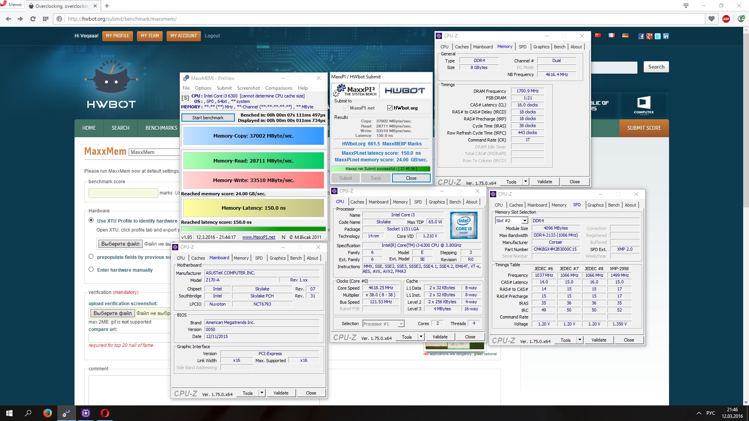This screenshot has height=421, width=749.
Task: Open MaxxMem benchmark name combo box
Action: 154,152
